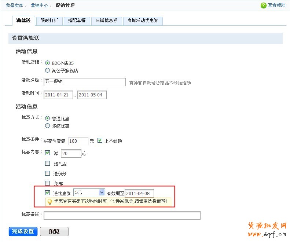Click the lightbulb tip icon
This screenshot has height=242, width=290.
pos(49,202)
